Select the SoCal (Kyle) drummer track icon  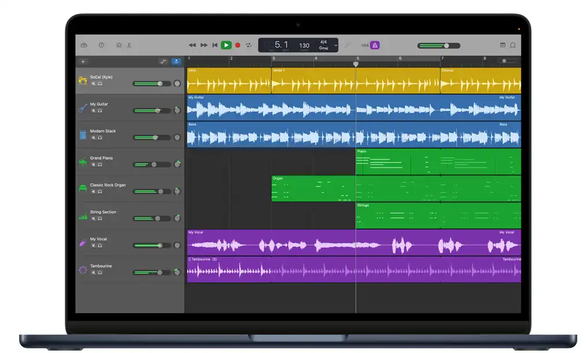[x=83, y=81]
